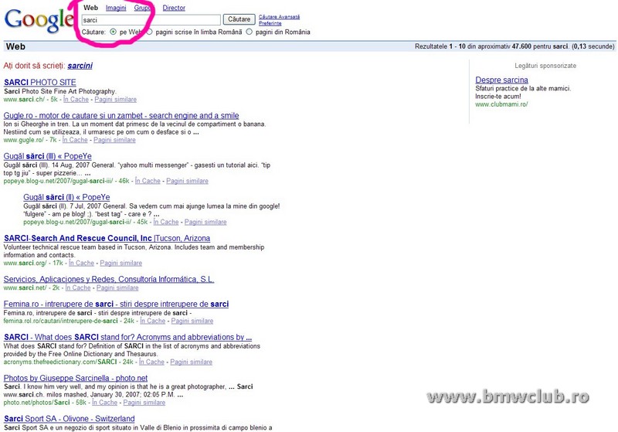Viewport: 618px width, 432px height.
Task: Click the 'Web' results header label
Action: (15, 46)
